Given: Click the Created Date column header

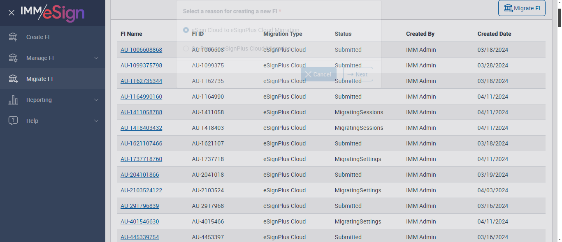Looking at the screenshot, I should pos(494,34).
